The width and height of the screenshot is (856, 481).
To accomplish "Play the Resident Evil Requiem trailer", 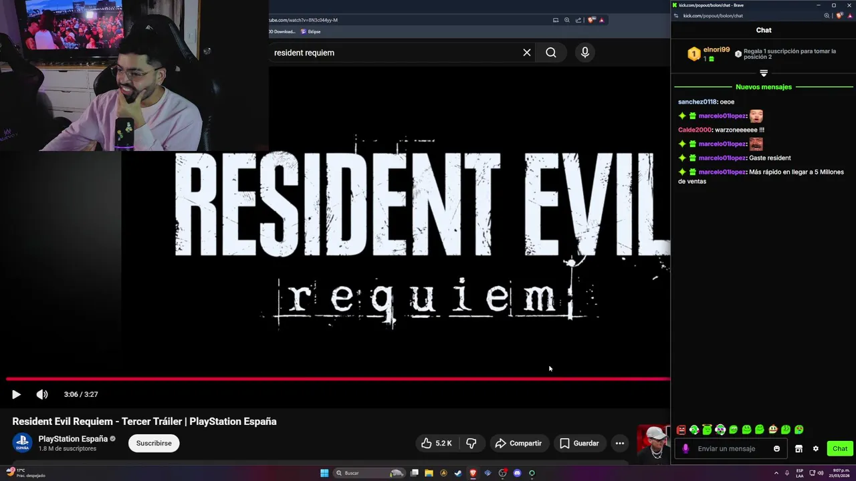I will click(16, 394).
